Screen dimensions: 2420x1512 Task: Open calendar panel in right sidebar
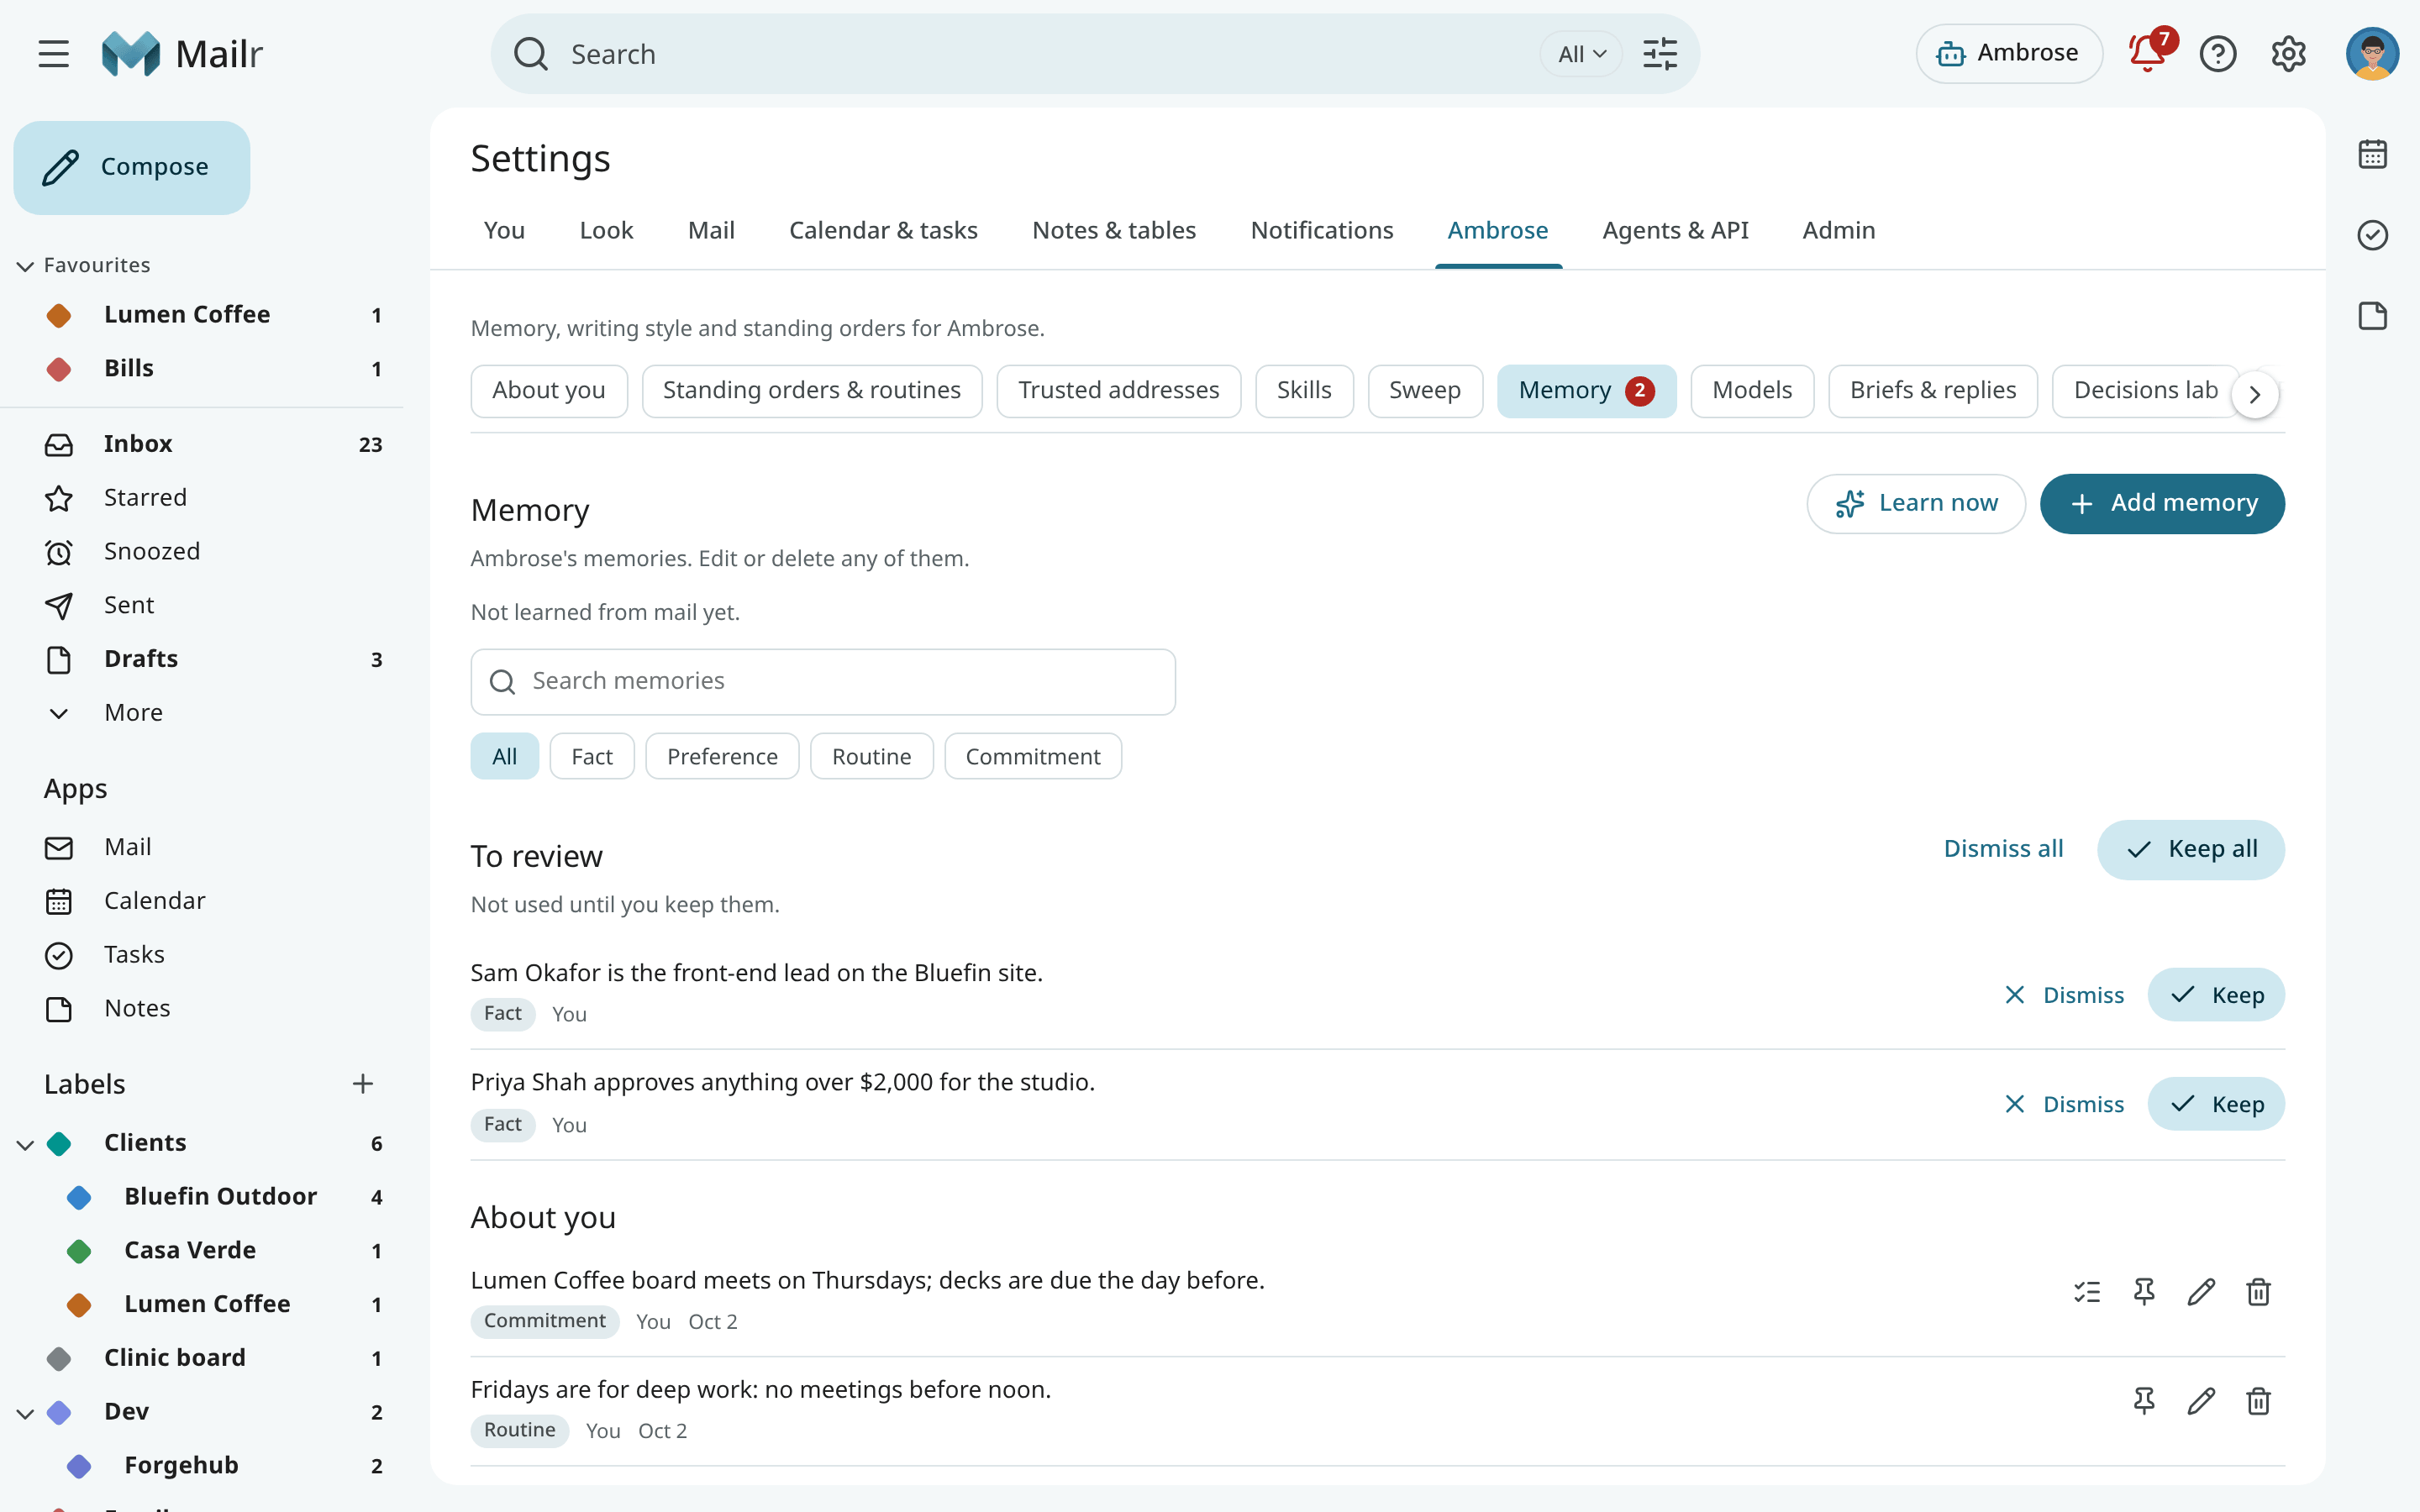pyautogui.click(x=2372, y=155)
